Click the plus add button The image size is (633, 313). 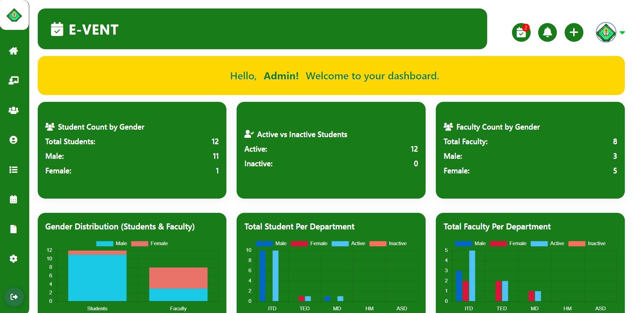[x=574, y=33]
